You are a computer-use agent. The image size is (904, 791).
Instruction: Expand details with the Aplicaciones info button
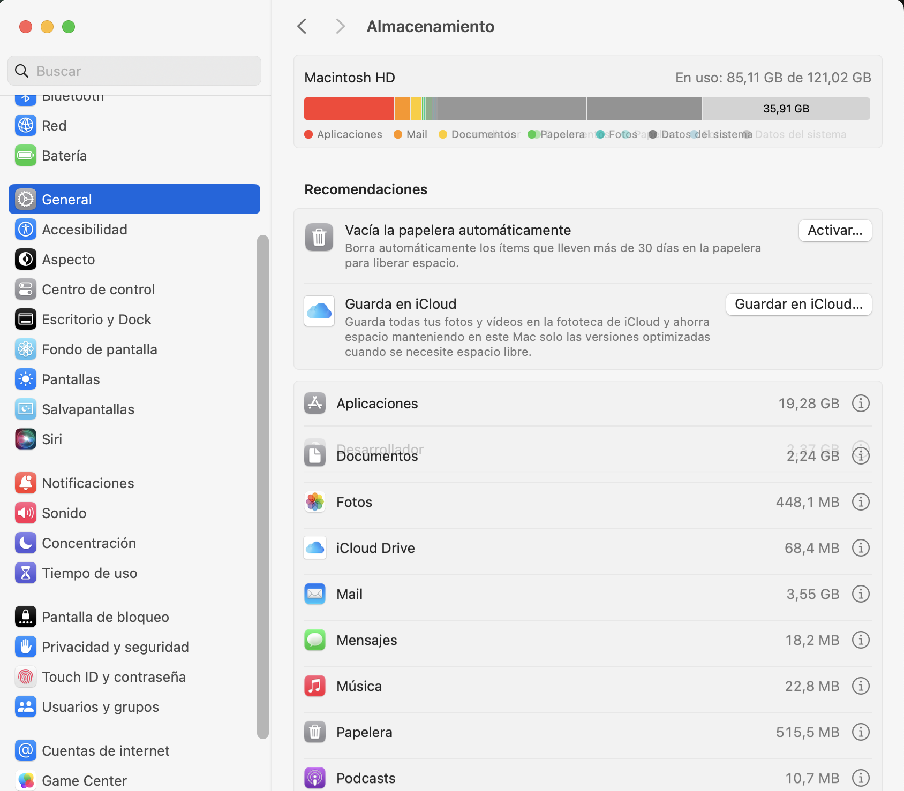click(861, 403)
